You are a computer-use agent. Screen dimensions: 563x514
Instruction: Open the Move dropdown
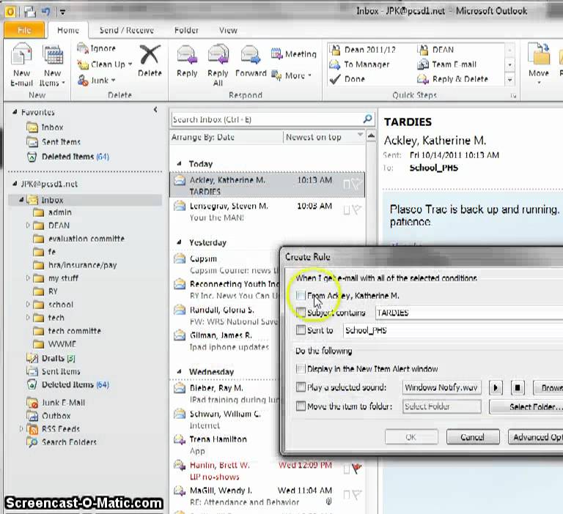(539, 64)
